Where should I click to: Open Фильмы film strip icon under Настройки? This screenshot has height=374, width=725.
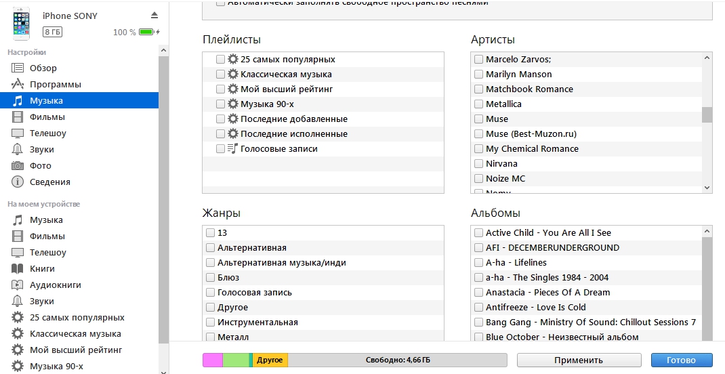point(18,117)
